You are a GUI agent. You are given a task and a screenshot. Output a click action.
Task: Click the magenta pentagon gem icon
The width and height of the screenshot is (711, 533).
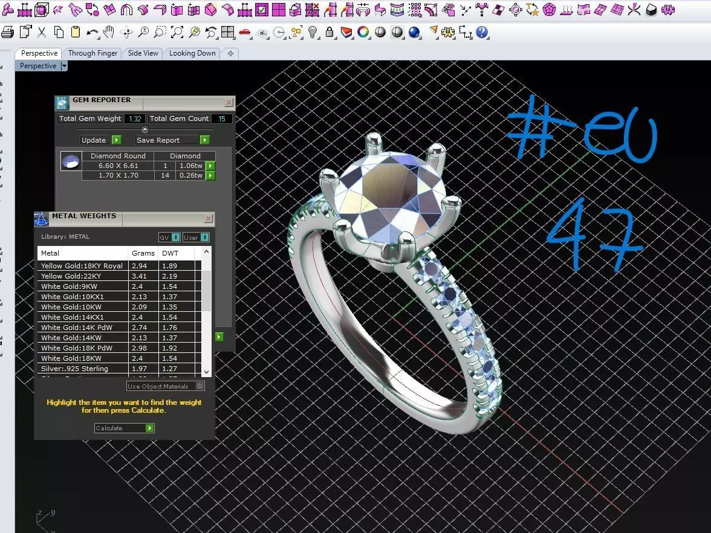point(550,10)
